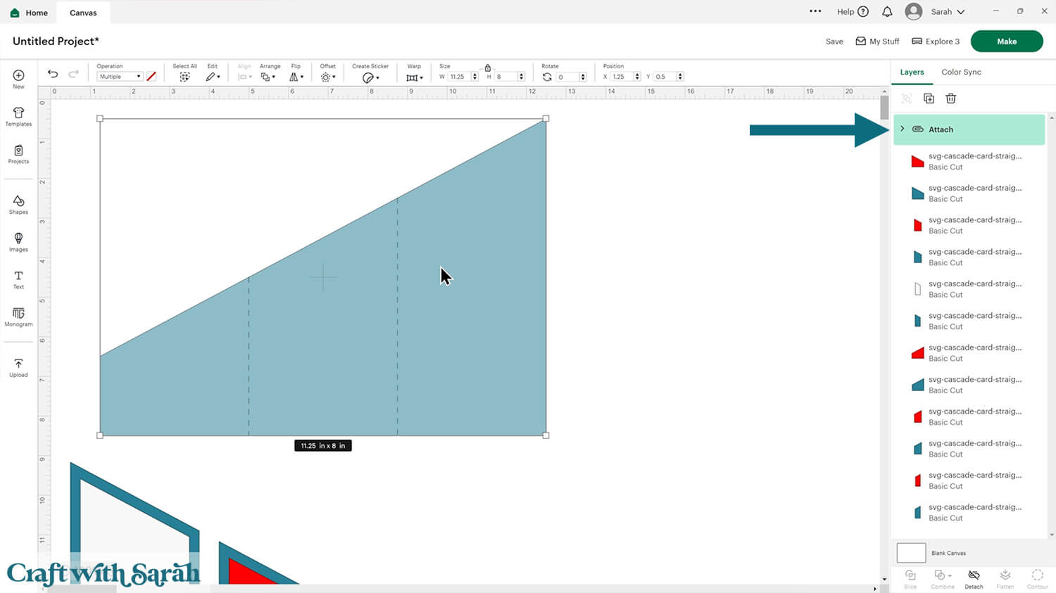Click the Save button
The image size is (1056, 593).
click(x=834, y=42)
